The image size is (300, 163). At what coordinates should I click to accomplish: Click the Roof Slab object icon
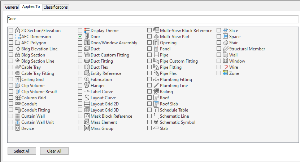(x=156, y=104)
